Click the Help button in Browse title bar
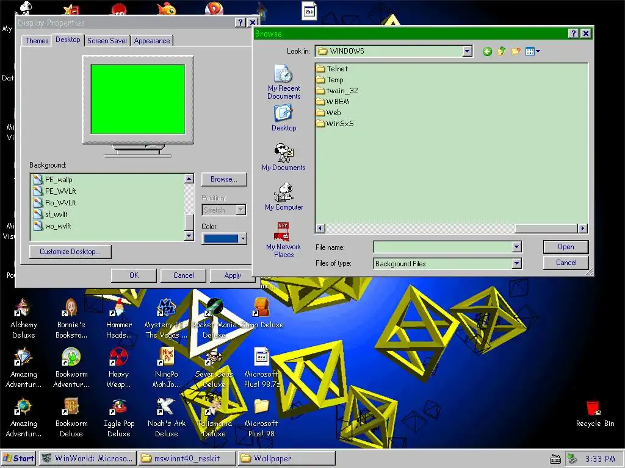 pos(573,34)
